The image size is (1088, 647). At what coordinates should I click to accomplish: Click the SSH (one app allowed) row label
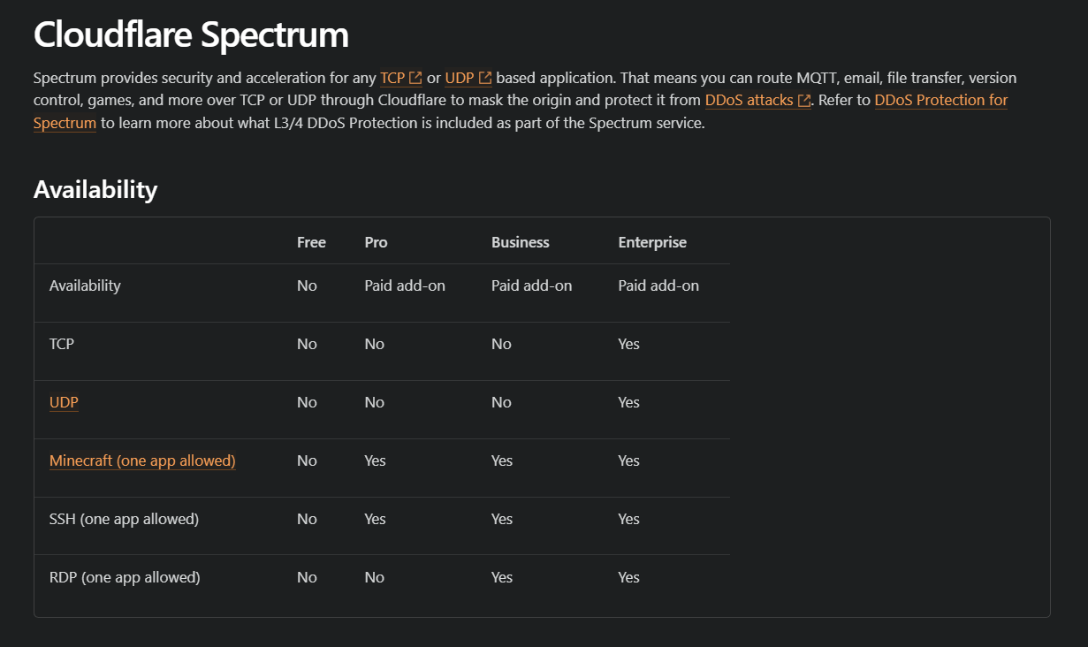pos(124,519)
